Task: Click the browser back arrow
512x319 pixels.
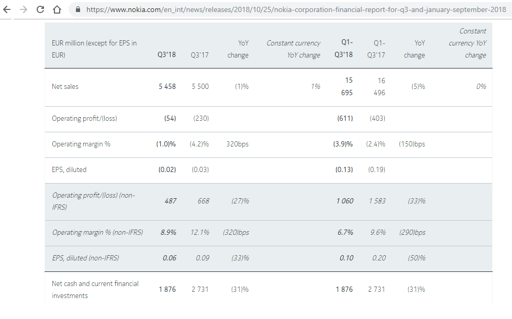Action: point(7,9)
